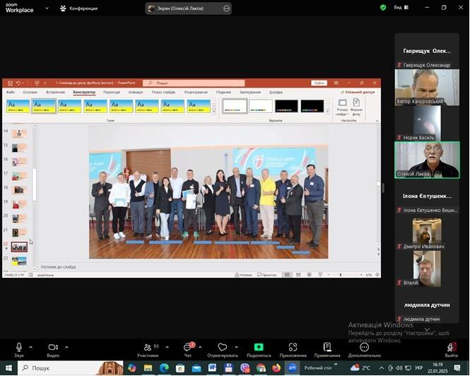This screenshot has width=470, height=376.
Task: Choose the first blue-yellow theme thumbnail
Action: pos(18,107)
